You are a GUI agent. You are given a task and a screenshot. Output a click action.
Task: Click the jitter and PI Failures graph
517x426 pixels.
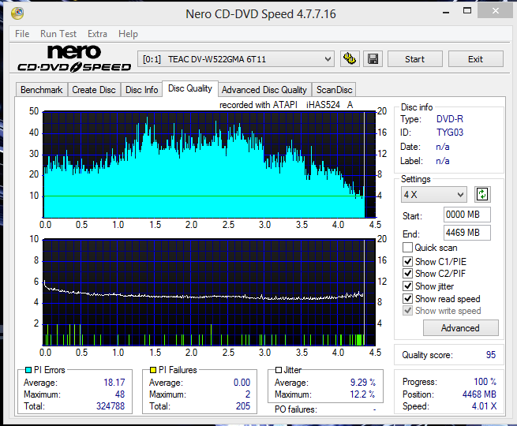click(x=209, y=292)
